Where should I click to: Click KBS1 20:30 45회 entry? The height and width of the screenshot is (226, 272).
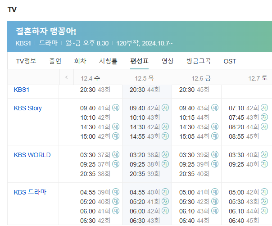194,90
